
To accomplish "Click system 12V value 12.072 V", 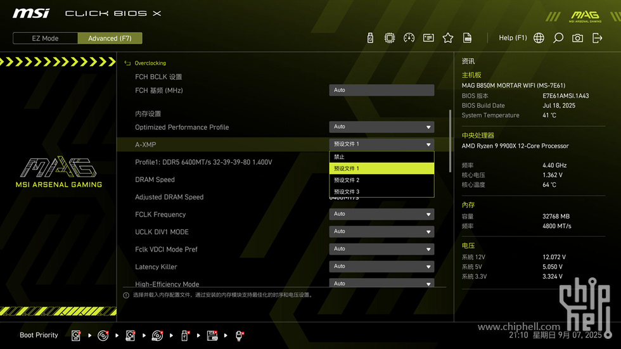I will coord(554,257).
